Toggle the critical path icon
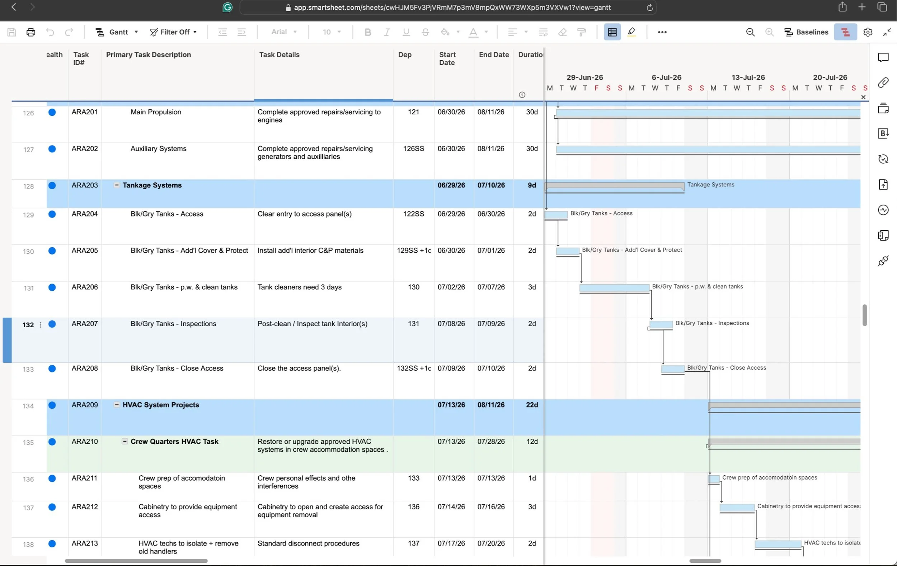897x566 pixels. coord(845,32)
